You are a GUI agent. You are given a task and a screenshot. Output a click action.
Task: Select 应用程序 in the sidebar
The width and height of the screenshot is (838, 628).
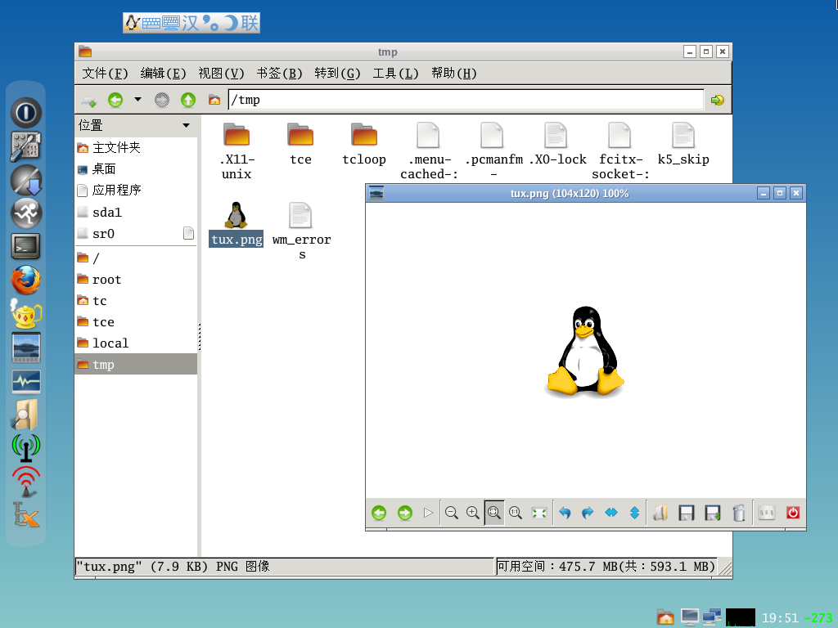tap(136, 191)
